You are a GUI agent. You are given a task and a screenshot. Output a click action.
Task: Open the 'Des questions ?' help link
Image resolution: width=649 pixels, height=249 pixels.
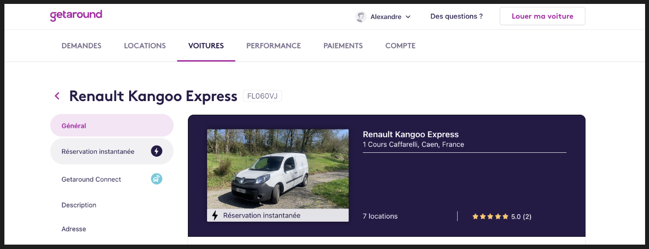tap(456, 16)
